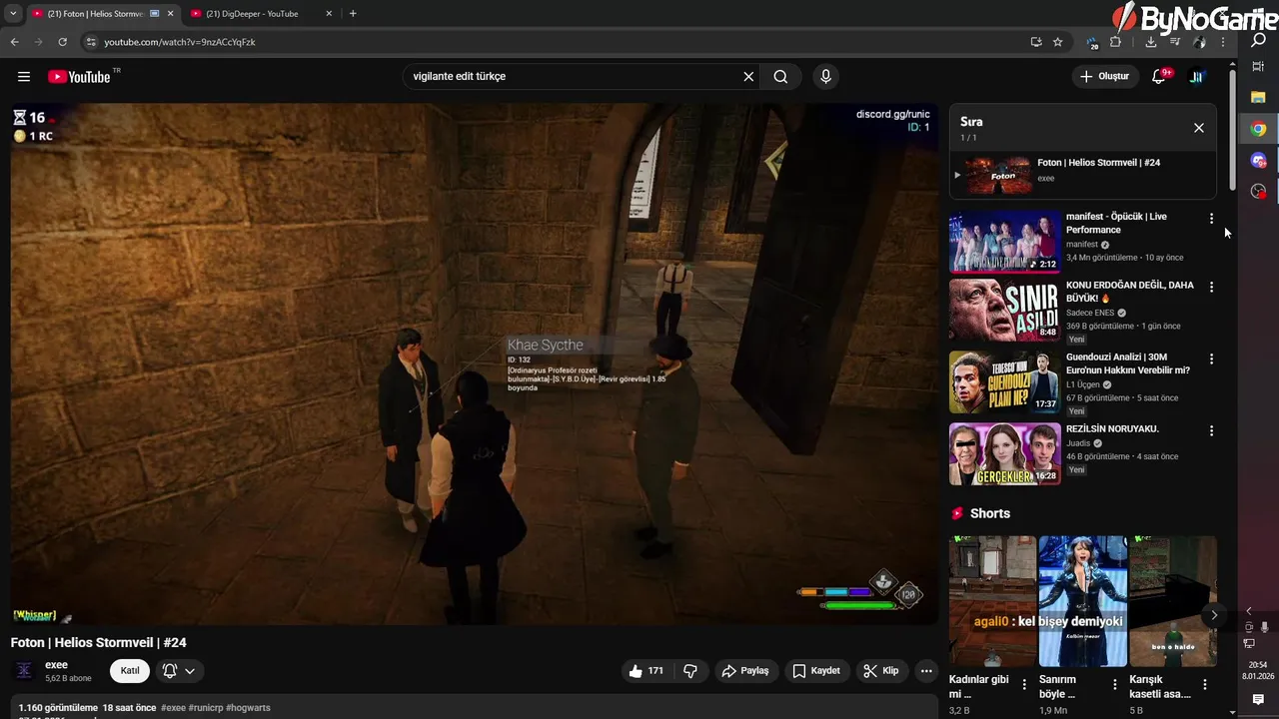Open the media controls icon in Chrome toolbar
The width and height of the screenshot is (1279, 719).
click(x=1174, y=42)
